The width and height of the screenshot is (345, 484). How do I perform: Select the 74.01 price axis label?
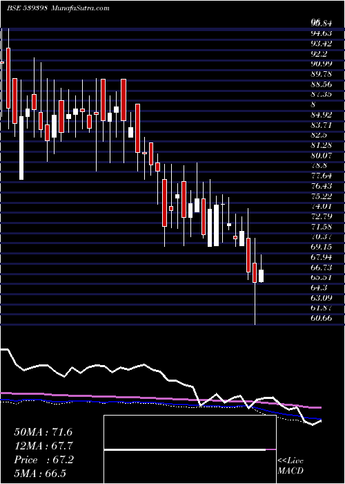[x=322, y=207]
